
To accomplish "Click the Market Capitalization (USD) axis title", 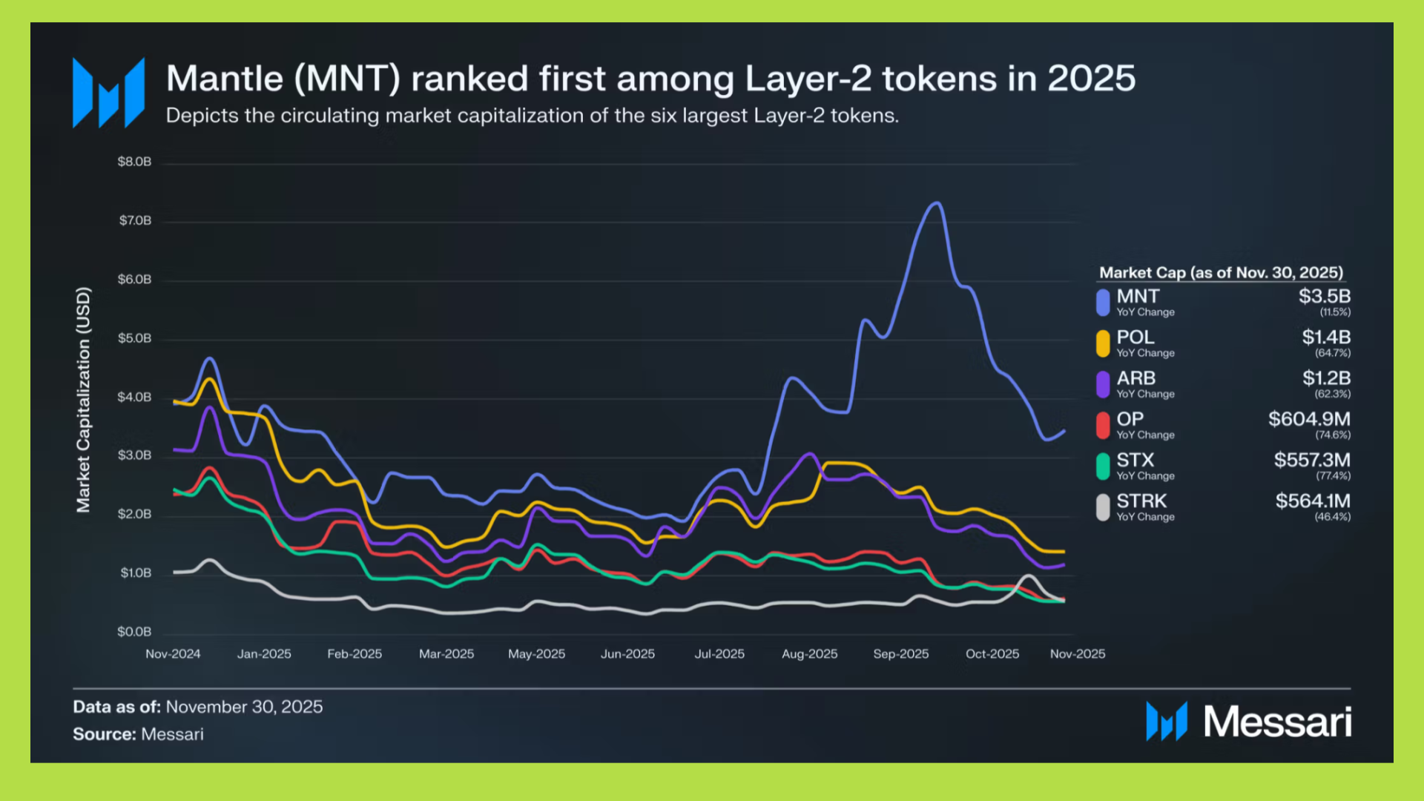I will [83, 400].
